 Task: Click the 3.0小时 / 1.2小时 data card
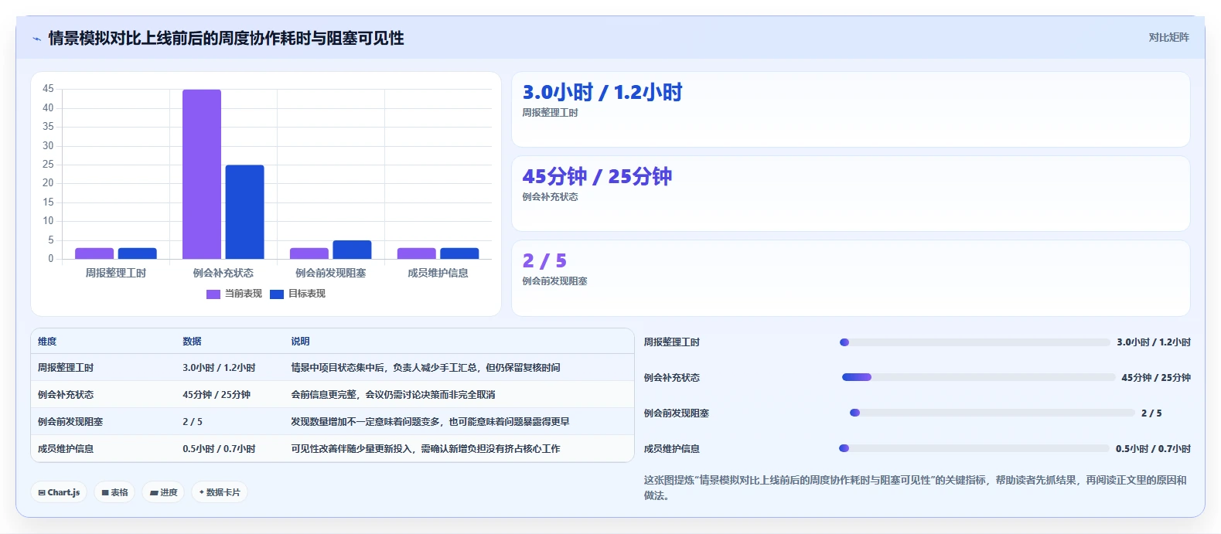click(x=851, y=110)
